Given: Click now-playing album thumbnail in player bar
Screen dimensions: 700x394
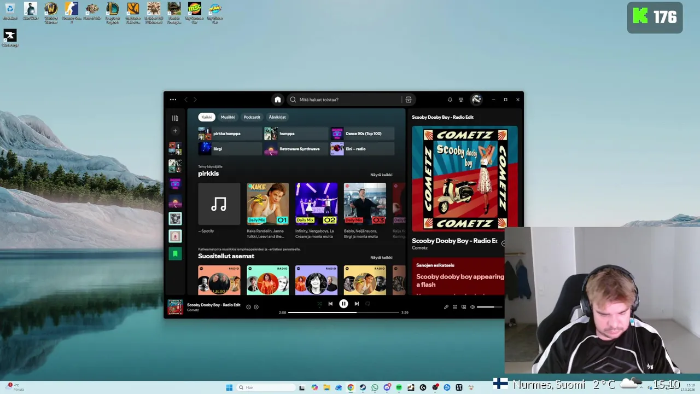Looking at the screenshot, I should [175, 307].
